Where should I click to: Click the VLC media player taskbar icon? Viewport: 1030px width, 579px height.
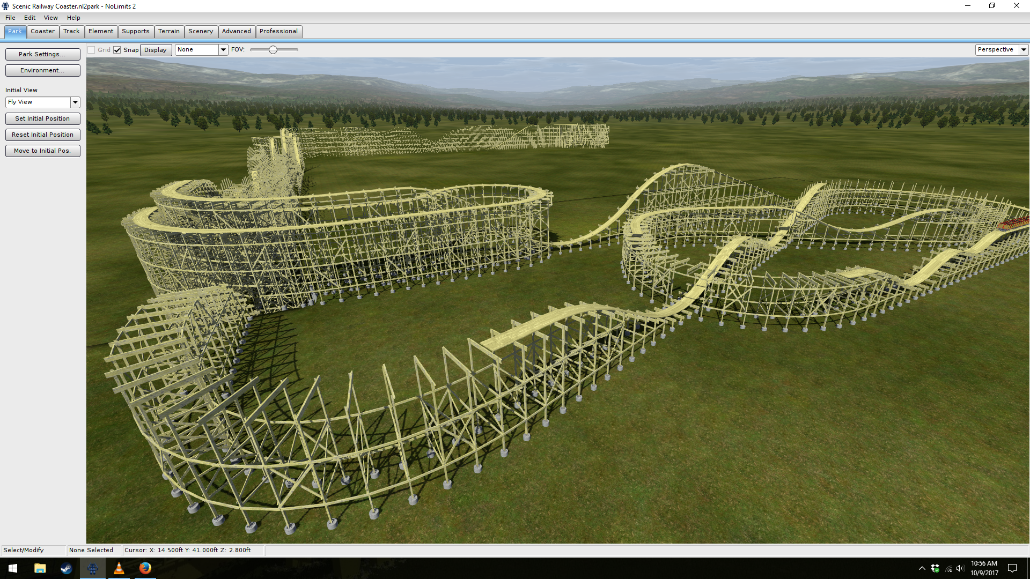coord(119,568)
